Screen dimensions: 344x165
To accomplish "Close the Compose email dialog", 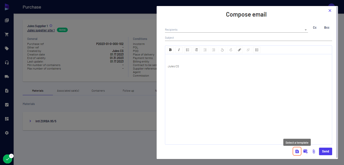I will click(x=330, y=11).
